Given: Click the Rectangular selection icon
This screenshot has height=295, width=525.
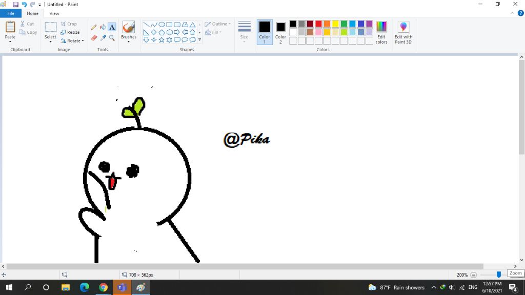Looking at the screenshot, I should (51, 27).
